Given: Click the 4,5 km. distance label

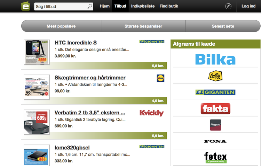Looking at the screenshot, I should point(158,101).
